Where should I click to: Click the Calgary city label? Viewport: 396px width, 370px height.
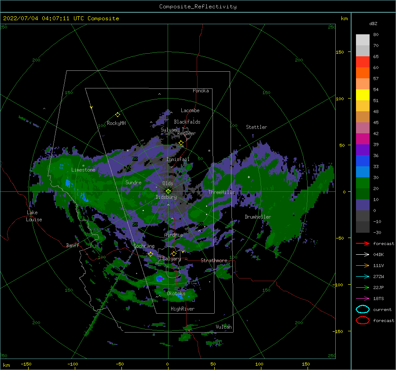(172, 259)
